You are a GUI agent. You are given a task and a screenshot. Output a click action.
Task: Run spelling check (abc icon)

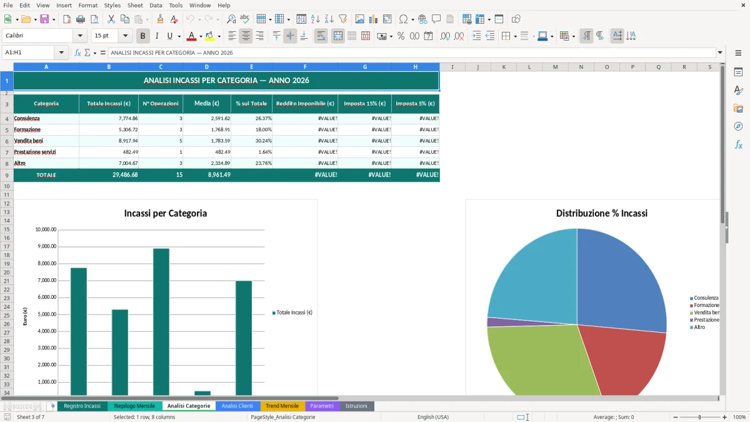pos(245,19)
